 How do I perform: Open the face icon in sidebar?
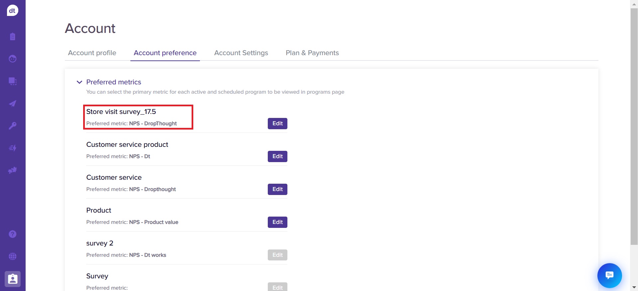click(13, 59)
